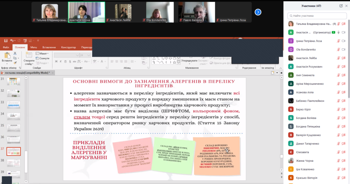
Task: Select slide 36 thumbnail
Action: [x=14, y=140]
